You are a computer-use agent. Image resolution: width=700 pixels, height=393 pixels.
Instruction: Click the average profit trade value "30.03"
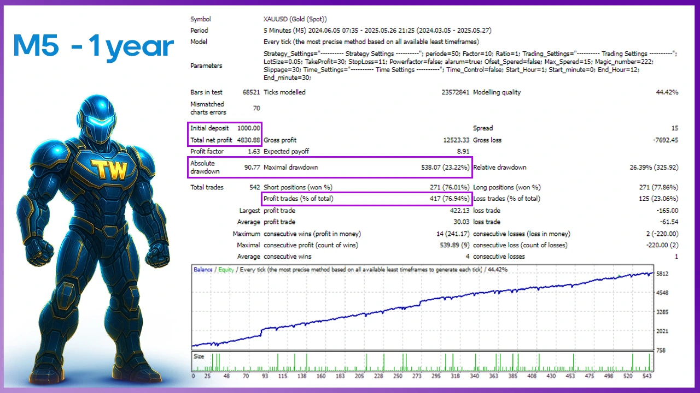click(462, 222)
